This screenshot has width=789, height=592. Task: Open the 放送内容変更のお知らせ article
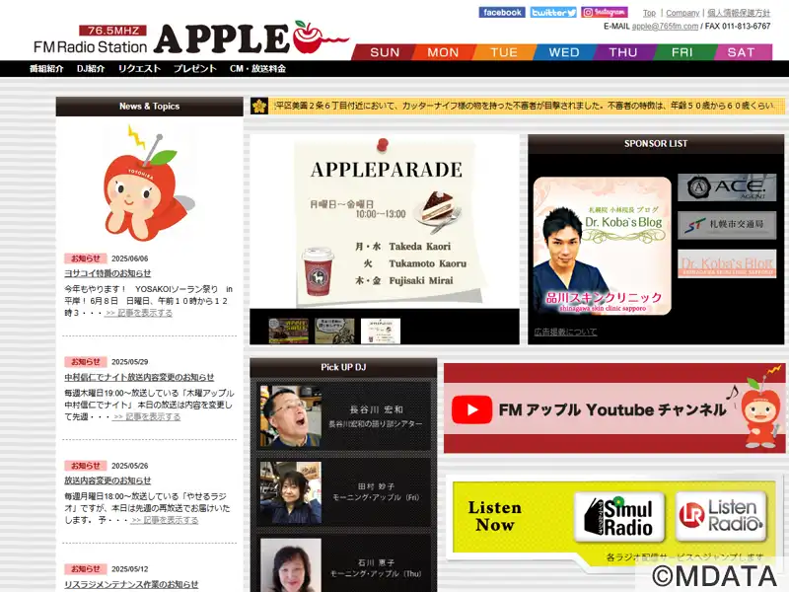coord(108,481)
